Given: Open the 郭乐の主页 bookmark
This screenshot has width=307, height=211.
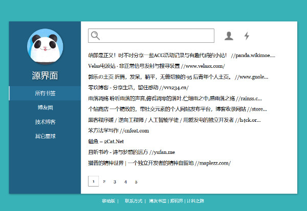Looking at the screenshot, I should (x=178, y=77).
